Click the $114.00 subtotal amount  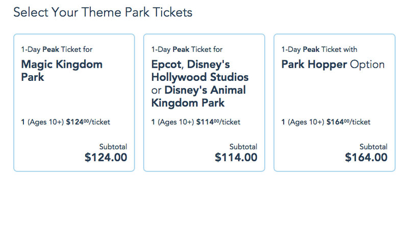[236, 158]
